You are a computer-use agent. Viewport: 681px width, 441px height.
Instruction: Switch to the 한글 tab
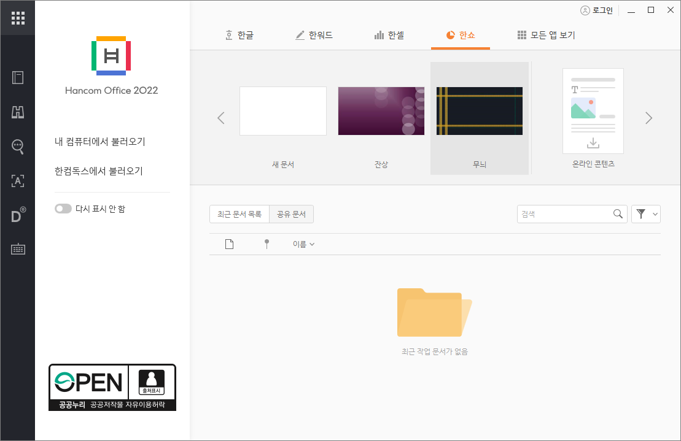239,35
